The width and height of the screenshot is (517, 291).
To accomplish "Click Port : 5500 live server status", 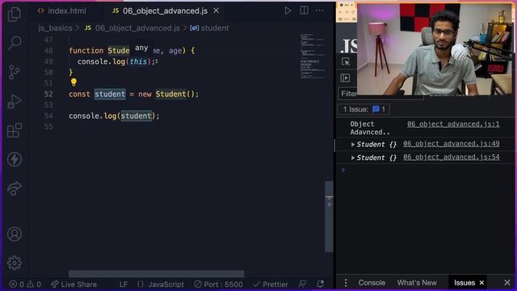I will [218, 284].
